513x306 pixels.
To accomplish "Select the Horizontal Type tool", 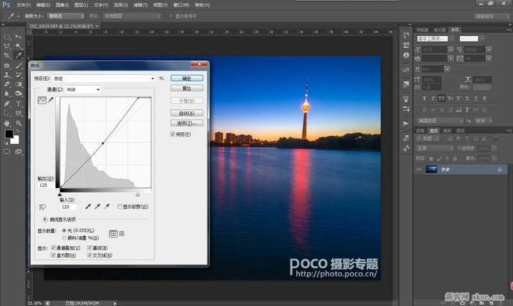I will (19, 104).
